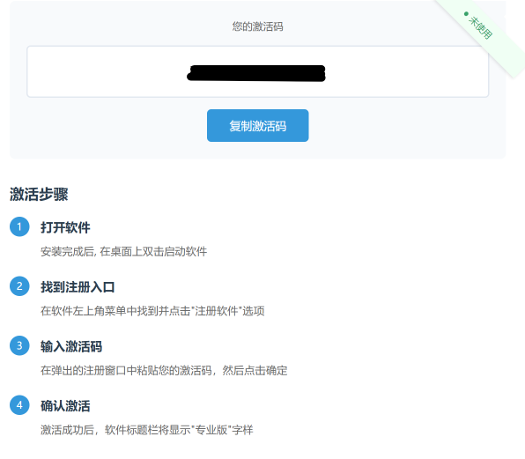Click the 输入激活码 step title
The image size is (525, 459).
coord(71,346)
